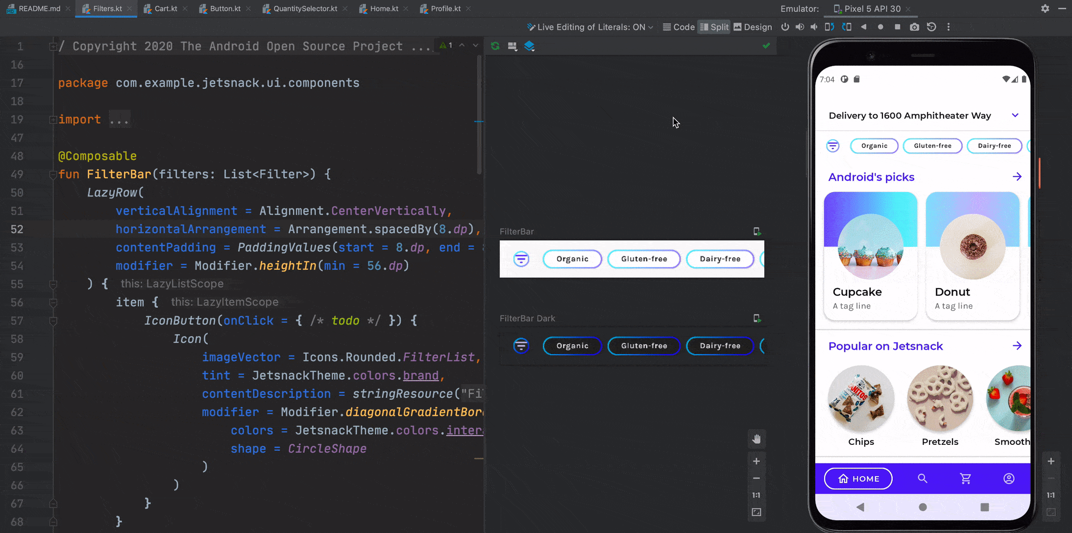Expand the FilterBar function block on line 49

point(53,173)
